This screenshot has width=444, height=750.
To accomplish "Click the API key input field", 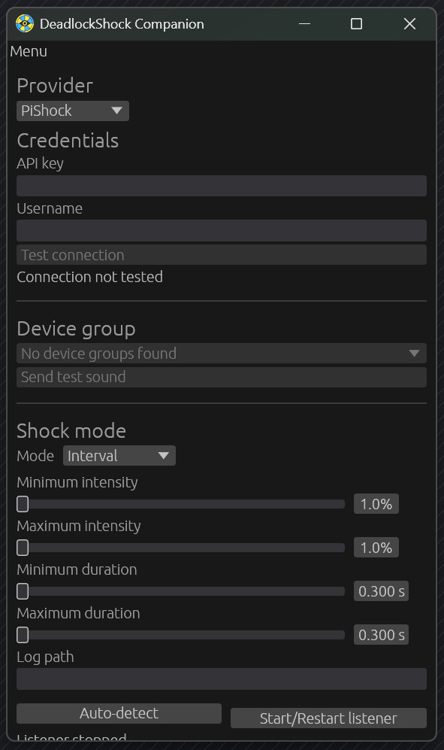I will 222,186.
